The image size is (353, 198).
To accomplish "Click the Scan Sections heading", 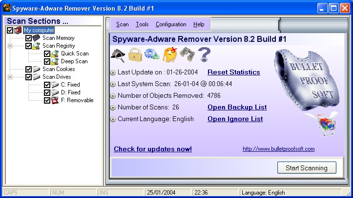I will coord(38,21).
